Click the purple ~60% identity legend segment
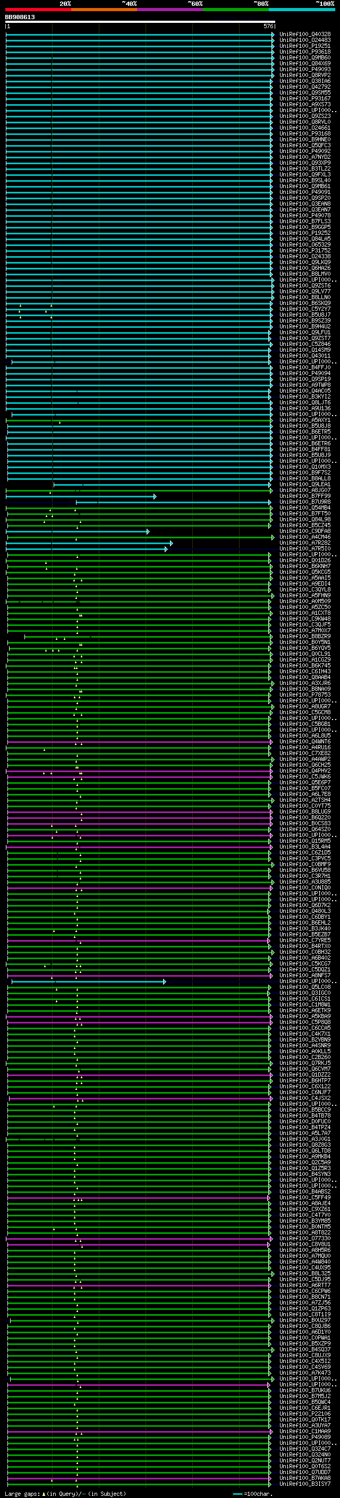The width and height of the screenshot is (340, 1498). tap(171, 10)
